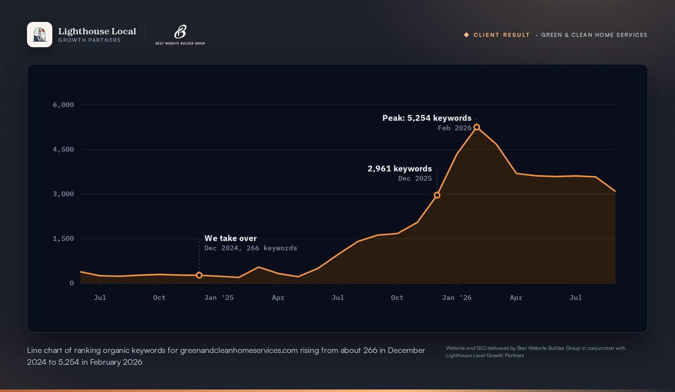Click the 1,500 y-axis label
675x392 pixels.
pos(63,239)
